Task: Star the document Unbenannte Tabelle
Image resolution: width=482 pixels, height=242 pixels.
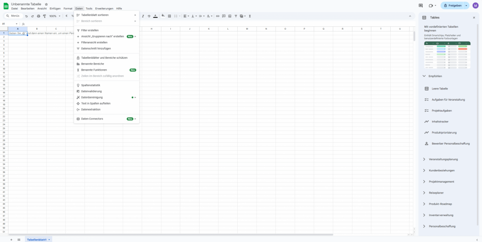Action: click(46, 4)
